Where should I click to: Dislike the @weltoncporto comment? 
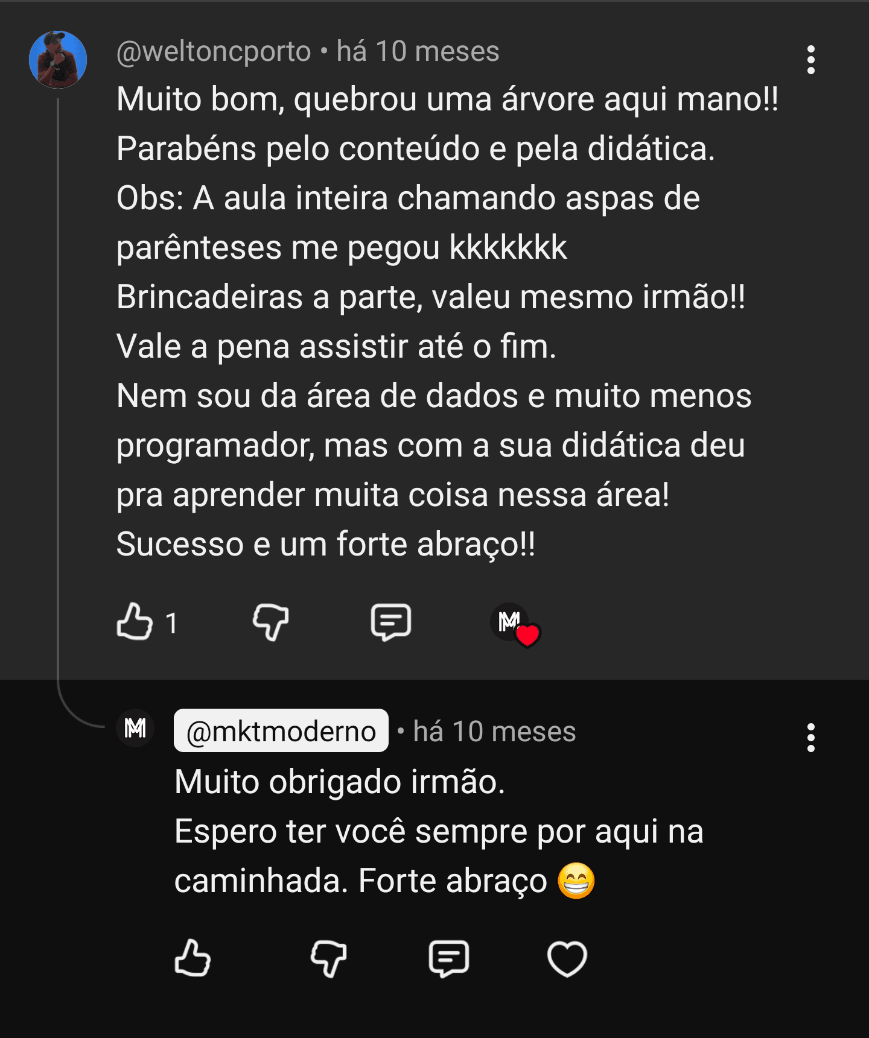point(270,622)
